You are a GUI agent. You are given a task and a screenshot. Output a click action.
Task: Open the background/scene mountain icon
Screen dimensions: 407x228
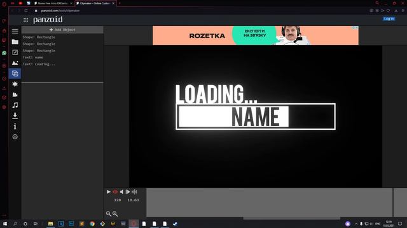coord(15,63)
